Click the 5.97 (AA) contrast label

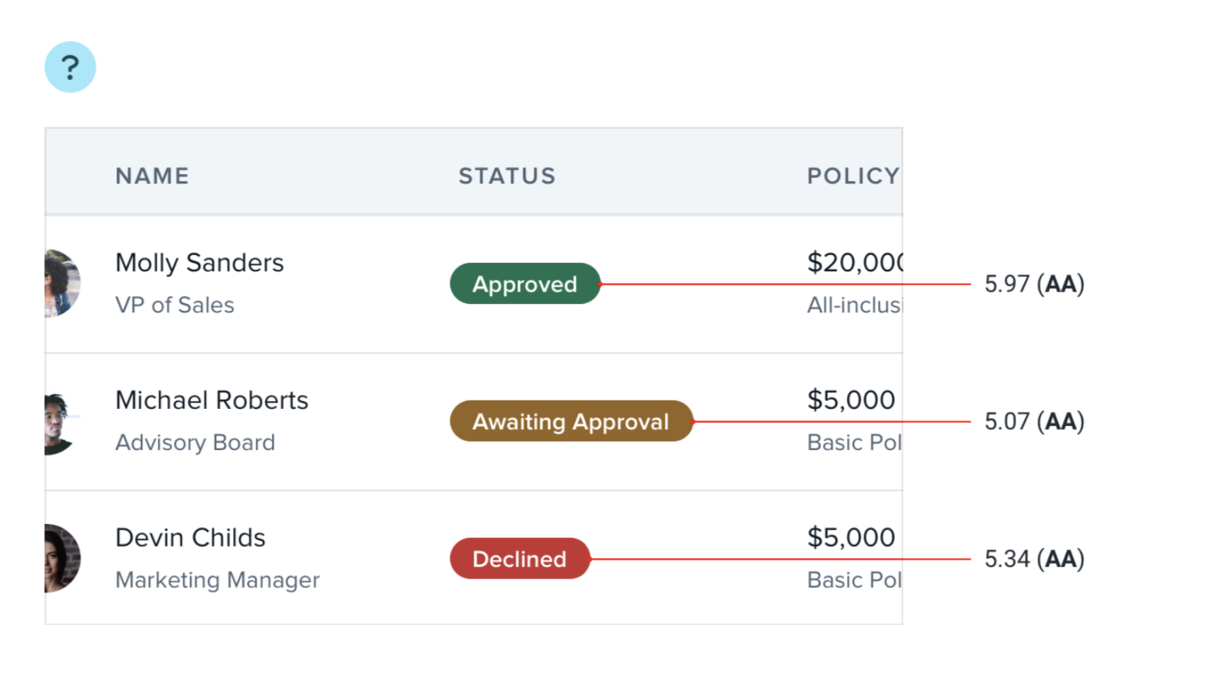coord(1033,284)
